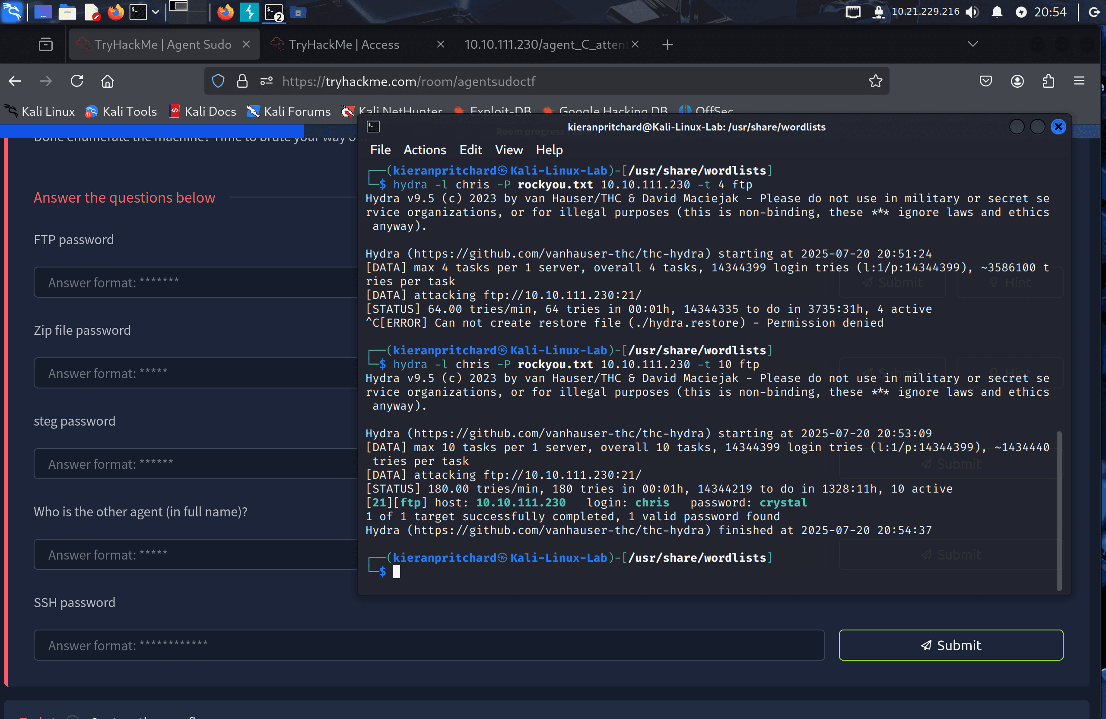1106x719 pixels.
Task: Open terminal Edit menu
Action: [x=471, y=150]
